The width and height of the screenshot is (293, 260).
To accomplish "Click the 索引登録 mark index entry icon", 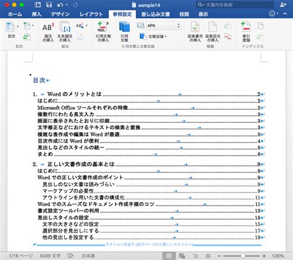I will pyautogui.click(x=246, y=32).
